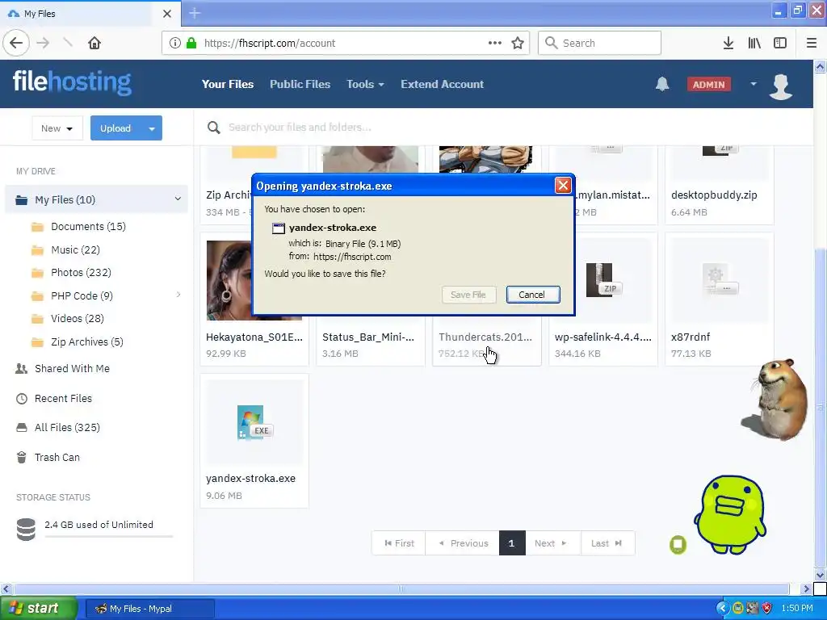Go to the Previous page

pyautogui.click(x=463, y=543)
